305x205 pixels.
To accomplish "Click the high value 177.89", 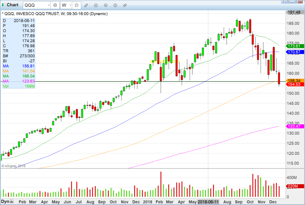I will tap(28, 36).
